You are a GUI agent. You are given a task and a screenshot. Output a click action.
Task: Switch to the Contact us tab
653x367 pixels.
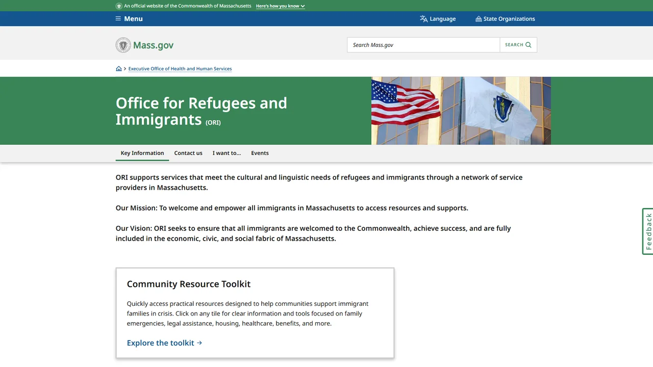188,153
